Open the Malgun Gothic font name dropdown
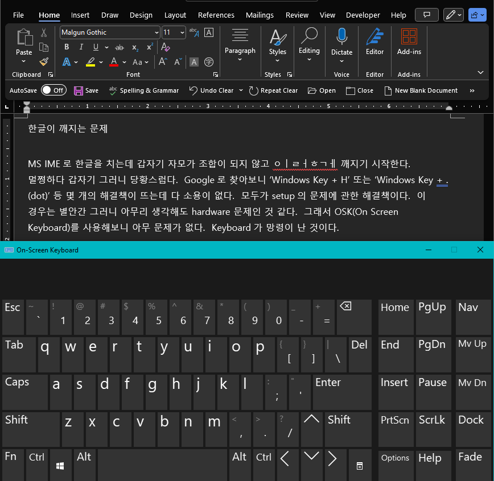 157,32
